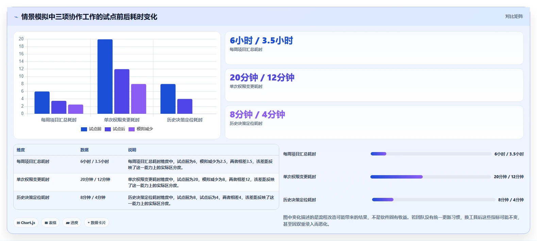The width and height of the screenshot is (537, 241).
Task: Click the footnote paragraph starting 图中变化描述
Action: [402, 221]
